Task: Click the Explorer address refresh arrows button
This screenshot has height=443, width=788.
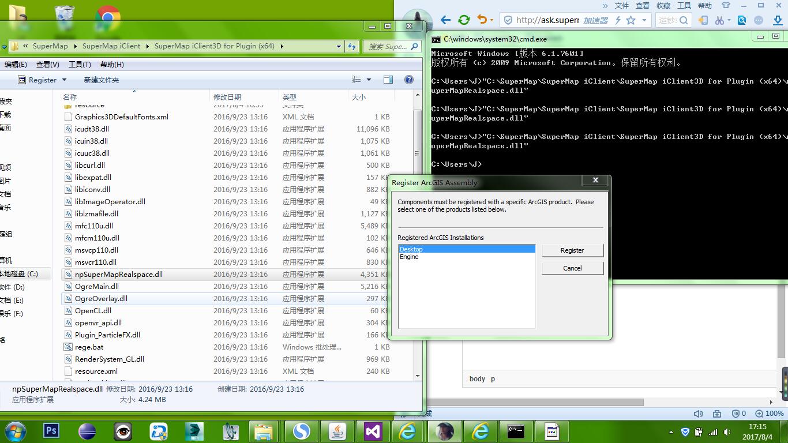Action: tap(352, 46)
